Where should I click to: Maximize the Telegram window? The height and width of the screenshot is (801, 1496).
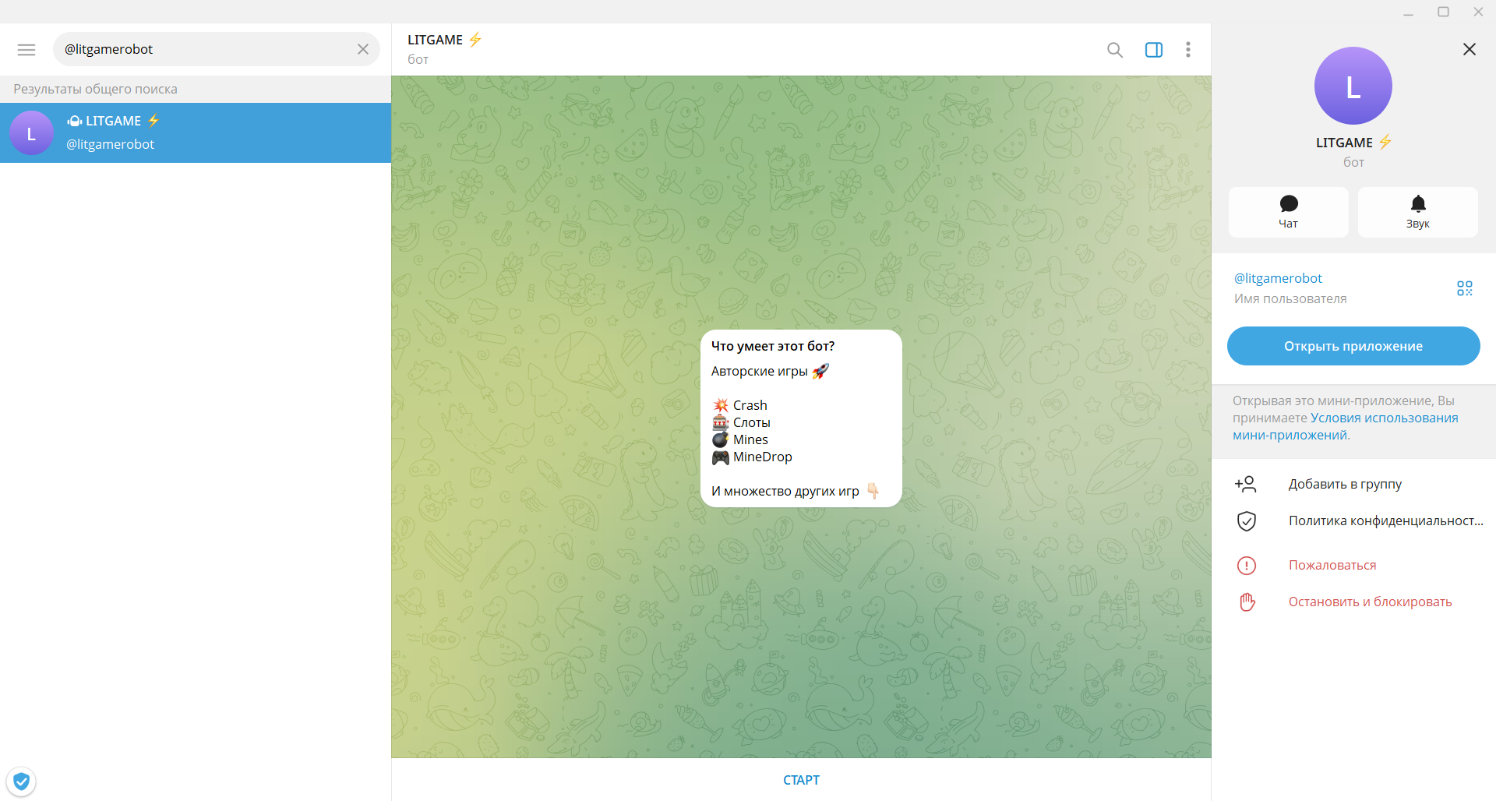point(1443,12)
